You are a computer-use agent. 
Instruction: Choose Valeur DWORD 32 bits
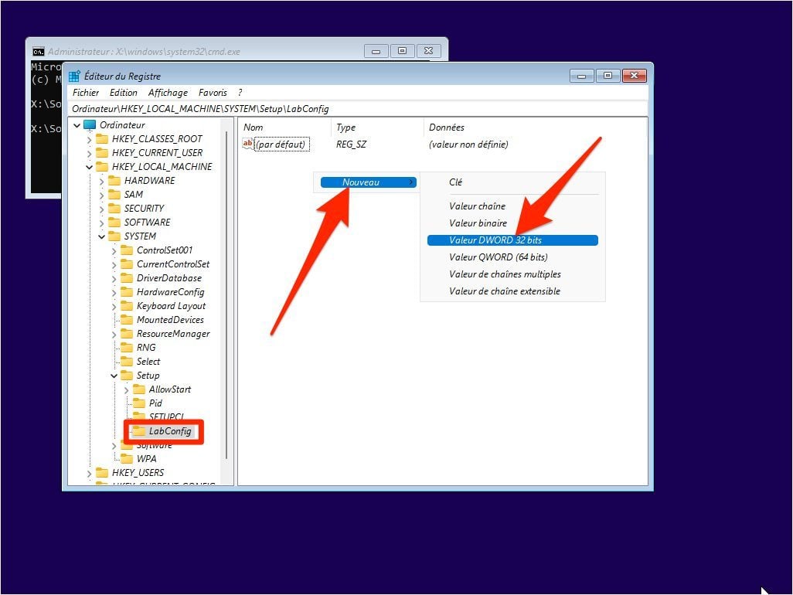coord(512,240)
